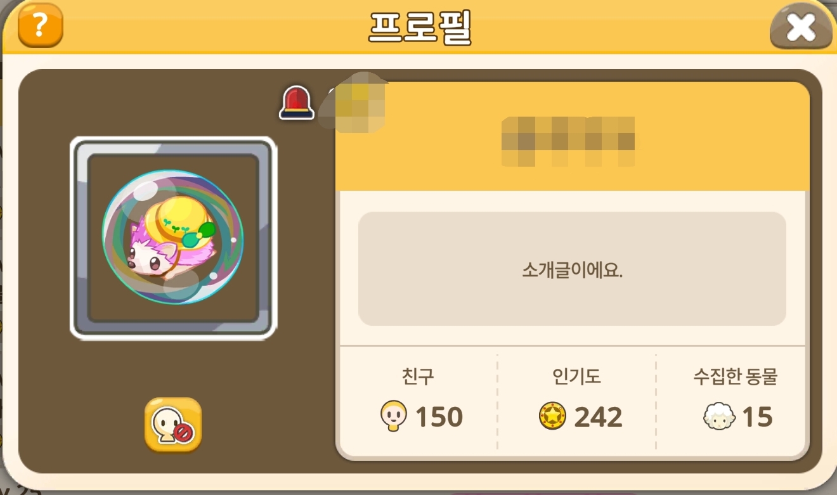Open the help question mark button
Image resolution: width=837 pixels, height=495 pixels.
pyautogui.click(x=40, y=26)
